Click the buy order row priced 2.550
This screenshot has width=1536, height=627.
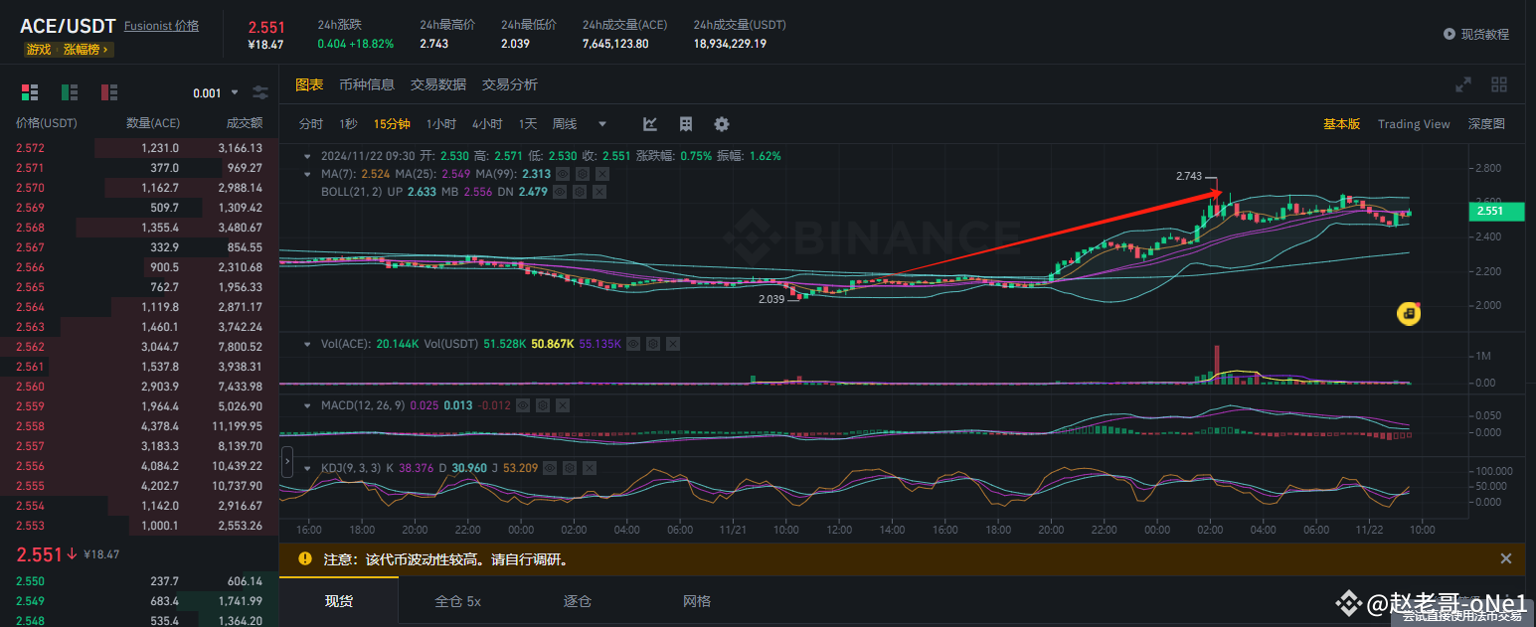[x=139, y=581]
